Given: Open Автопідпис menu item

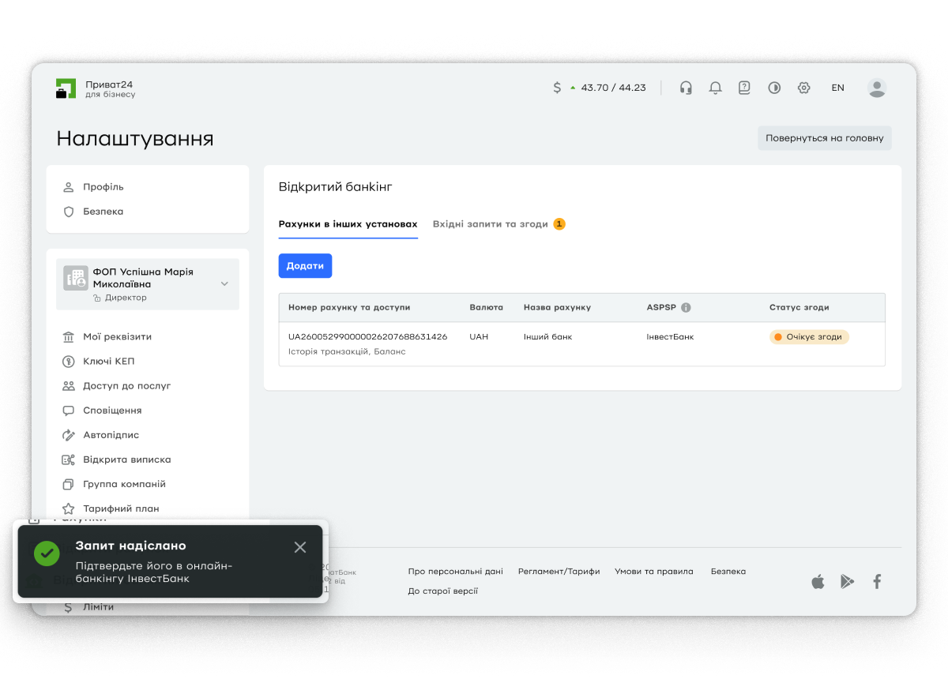Looking at the screenshot, I should coord(111,435).
